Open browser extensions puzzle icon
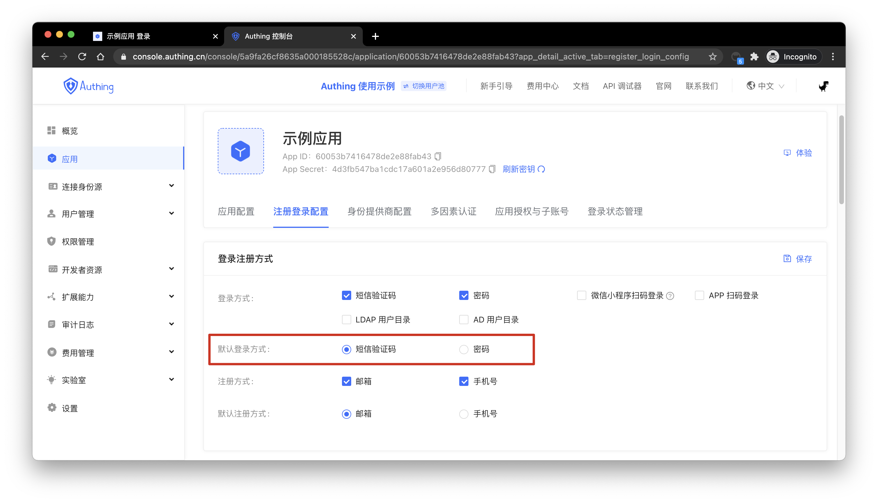Screen dimensions: 878x503 tap(754, 57)
